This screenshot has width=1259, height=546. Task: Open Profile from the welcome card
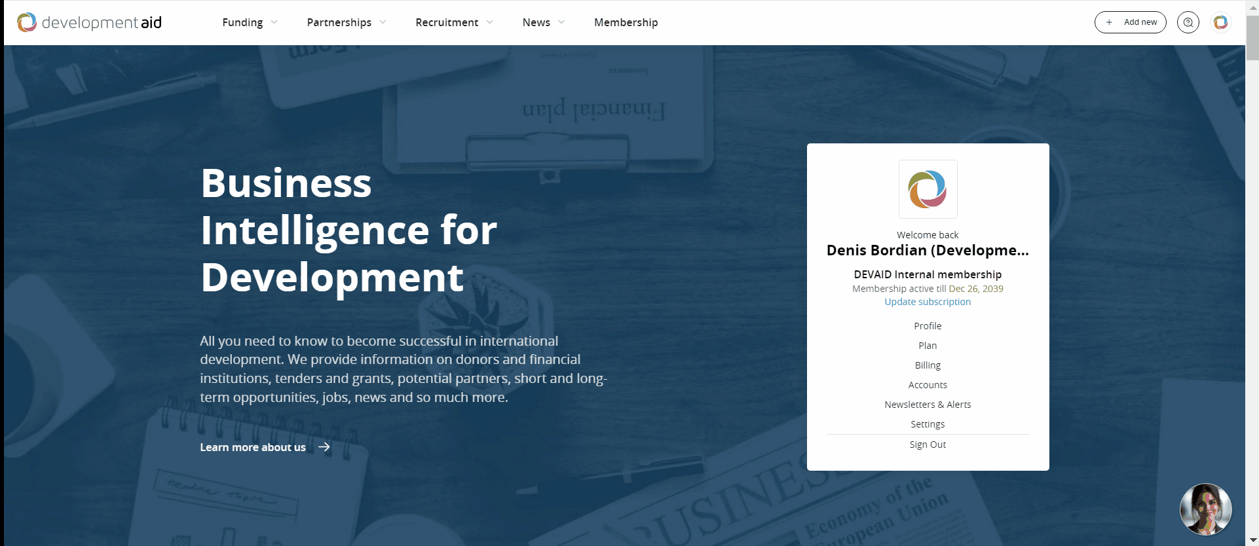928,326
